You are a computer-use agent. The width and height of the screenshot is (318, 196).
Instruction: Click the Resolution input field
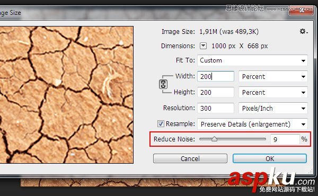click(x=216, y=108)
